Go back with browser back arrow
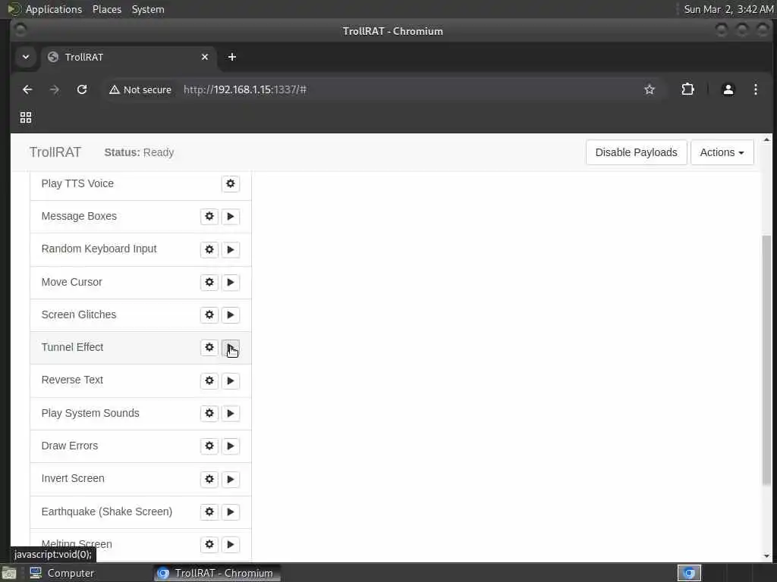The image size is (777, 582). (x=27, y=89)
